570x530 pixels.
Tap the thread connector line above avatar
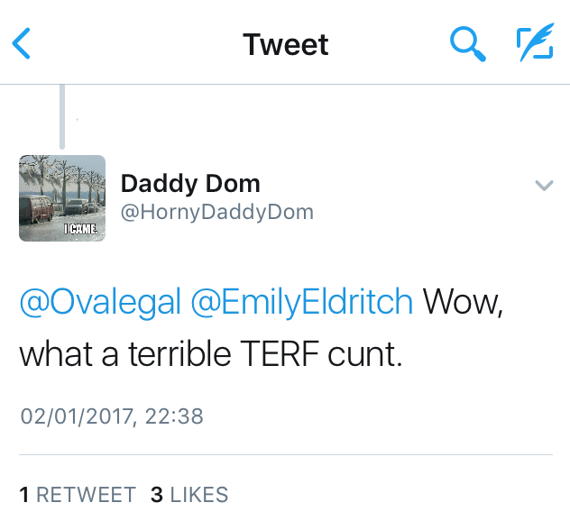[62, 117]
